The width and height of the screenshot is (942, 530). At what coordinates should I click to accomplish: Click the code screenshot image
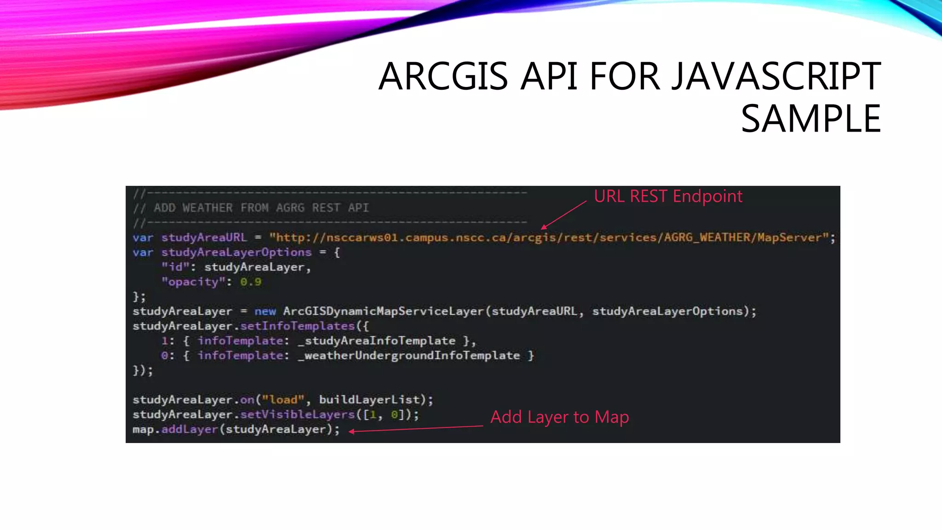pyautogui.click(x=483, y=314)
